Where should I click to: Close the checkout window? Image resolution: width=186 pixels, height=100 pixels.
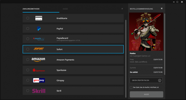[x=182, y=2]
